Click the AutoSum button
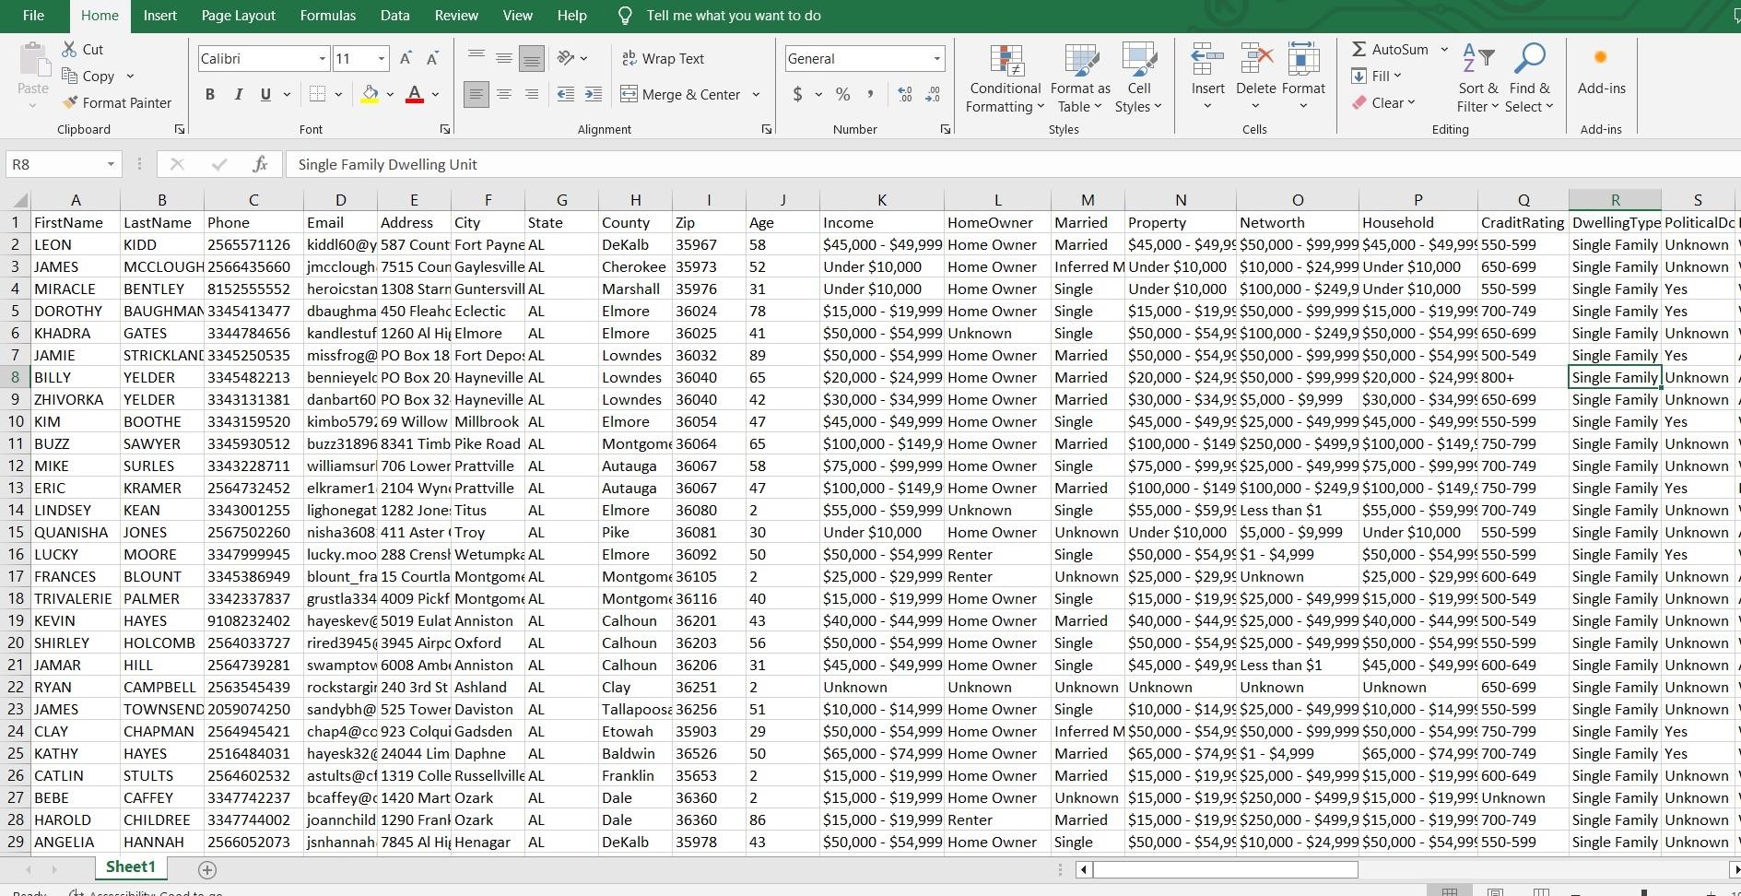 pyautogui.click(x=1390, y=50)
